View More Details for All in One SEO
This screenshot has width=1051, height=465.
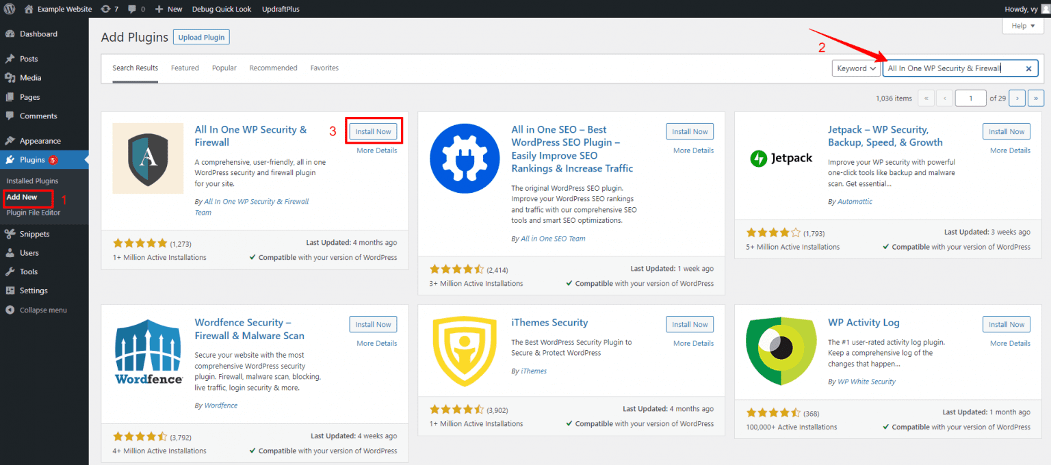pyautogui.click(x=693, y=150)
